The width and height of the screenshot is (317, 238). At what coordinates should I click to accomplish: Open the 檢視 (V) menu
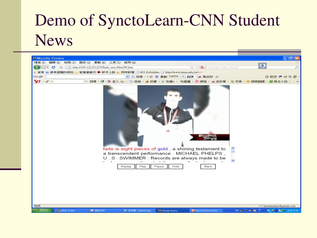coord(70,63)
